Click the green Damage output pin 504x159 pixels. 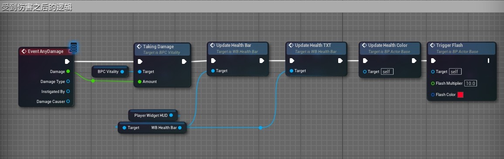coord(68,71)
